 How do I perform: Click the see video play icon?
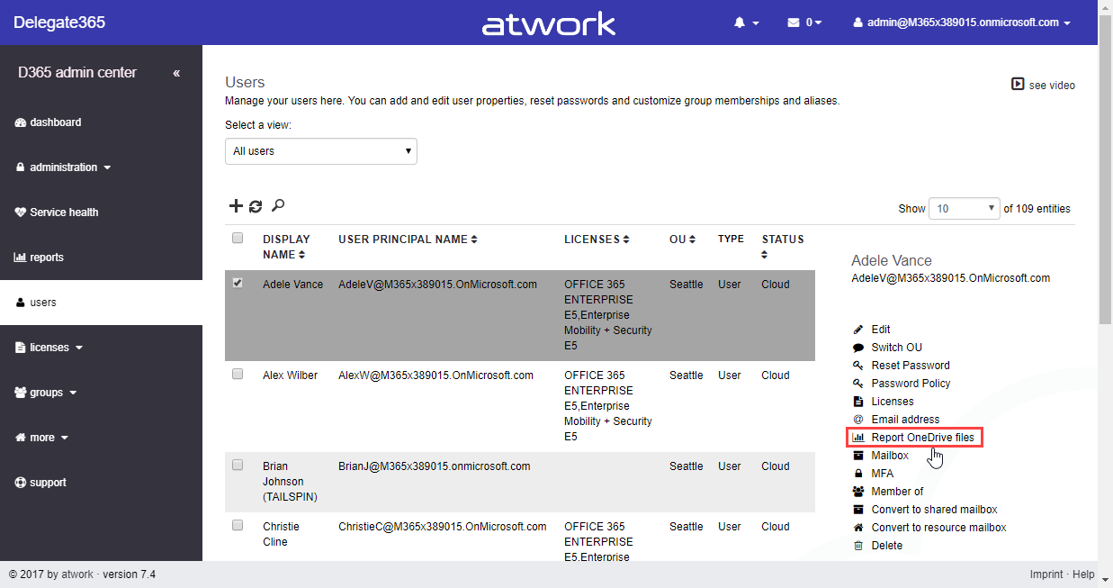coord(1018,85)
